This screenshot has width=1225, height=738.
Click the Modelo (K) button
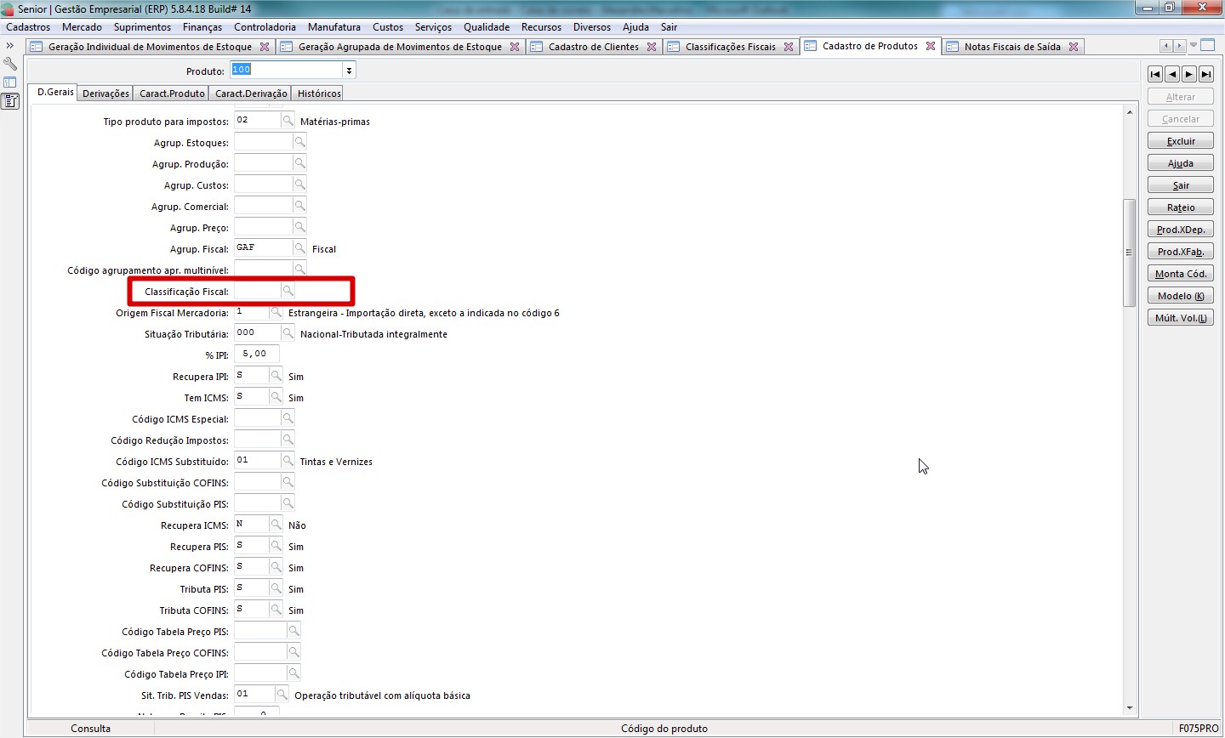pyautogui.click(x=1181, y=296)
